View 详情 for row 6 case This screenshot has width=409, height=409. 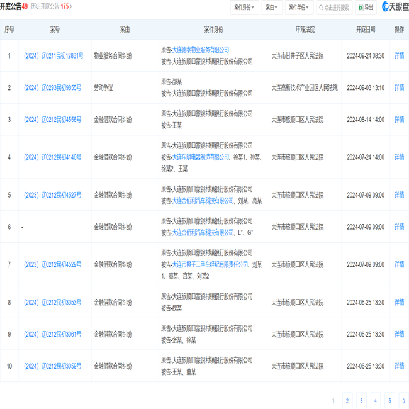(399, 227)
